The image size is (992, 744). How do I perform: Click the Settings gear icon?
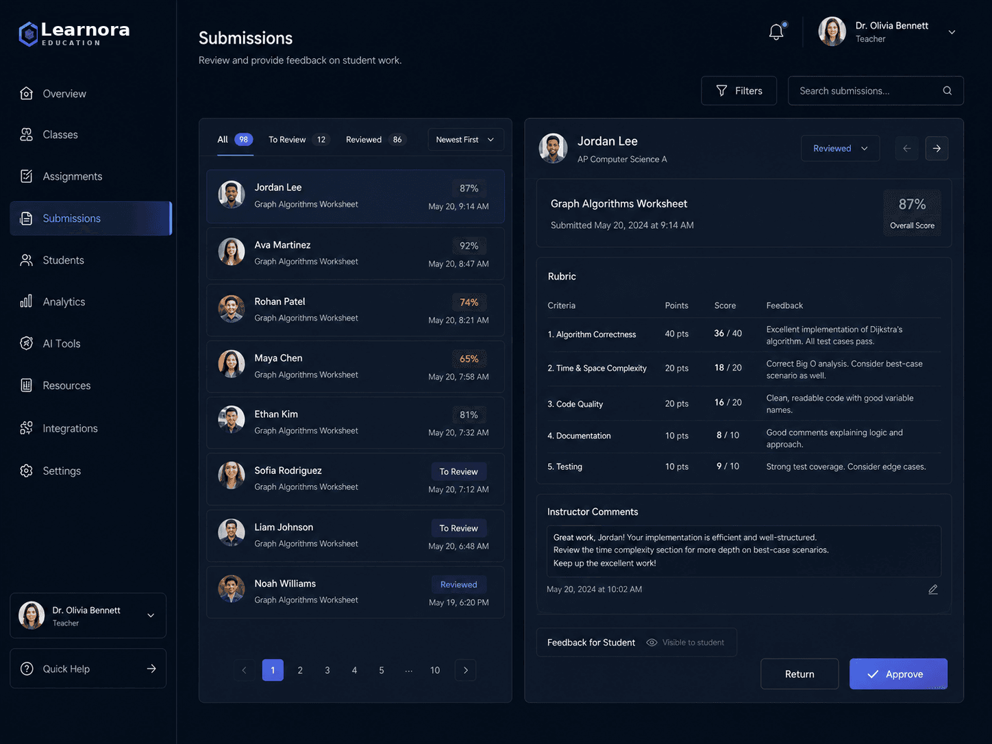pyautogui.click(x=27, y=471)
